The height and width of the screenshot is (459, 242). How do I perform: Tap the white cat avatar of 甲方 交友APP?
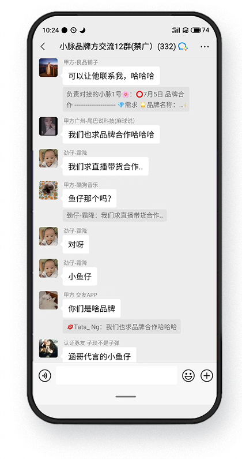tap(48, 300)
